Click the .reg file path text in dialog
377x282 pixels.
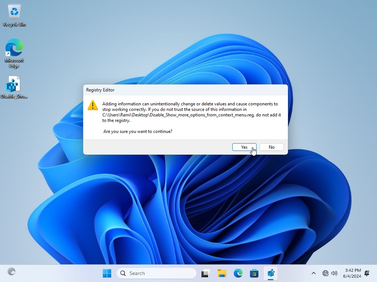[x=178, y=115]
